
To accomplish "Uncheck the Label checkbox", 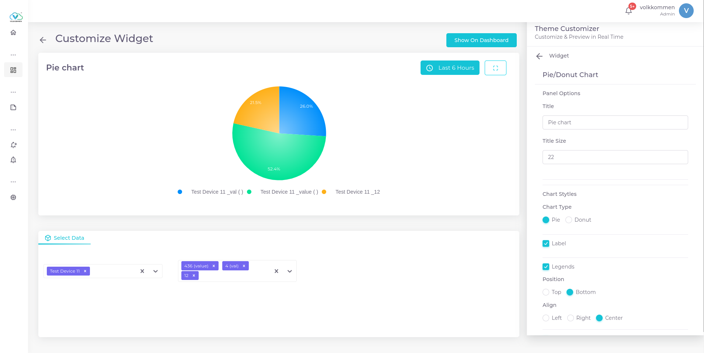I will point(546,243).
